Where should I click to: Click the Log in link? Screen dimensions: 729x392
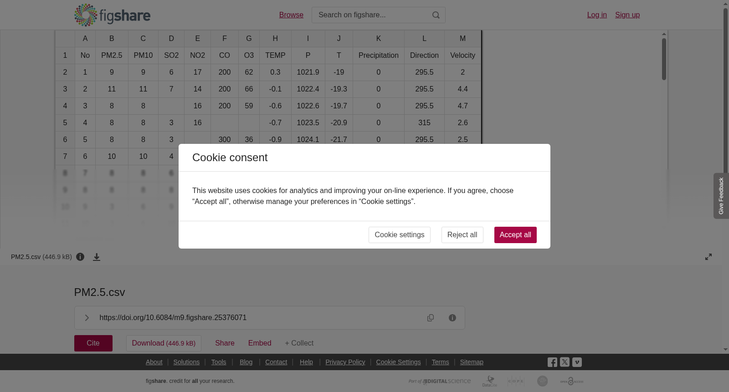point(597,15)
